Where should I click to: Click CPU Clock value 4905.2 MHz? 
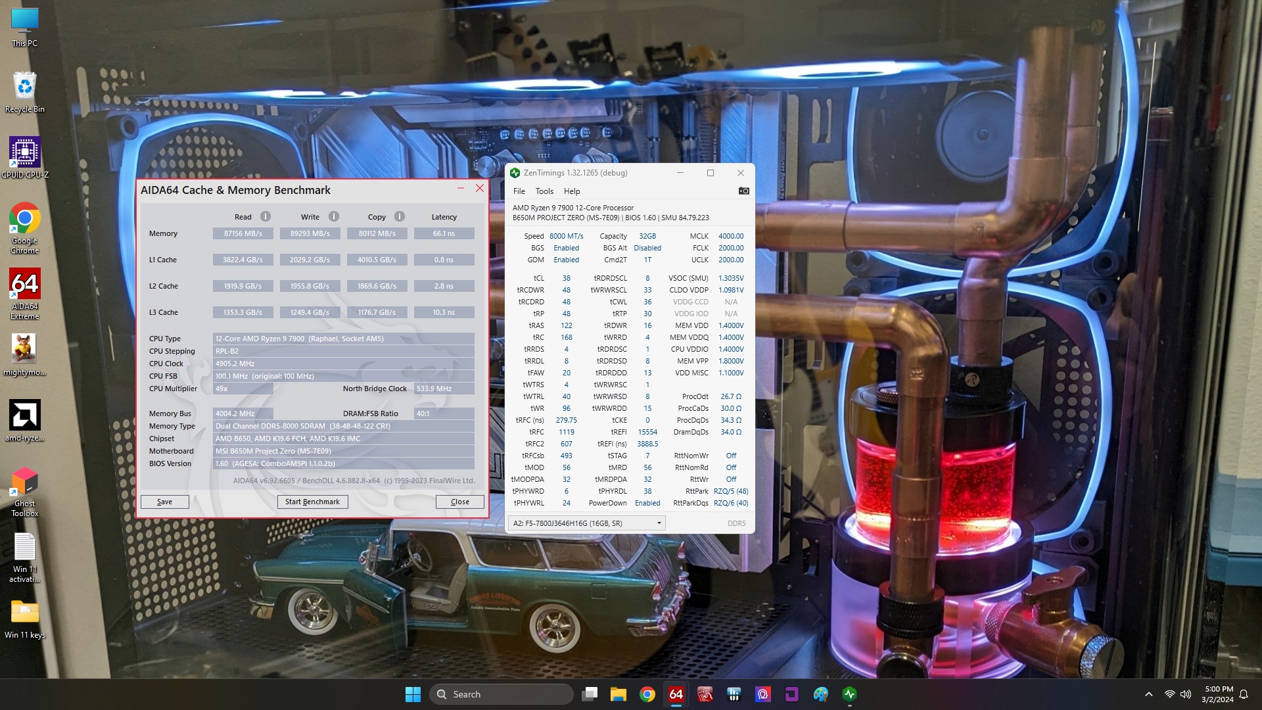coord(343,364)
